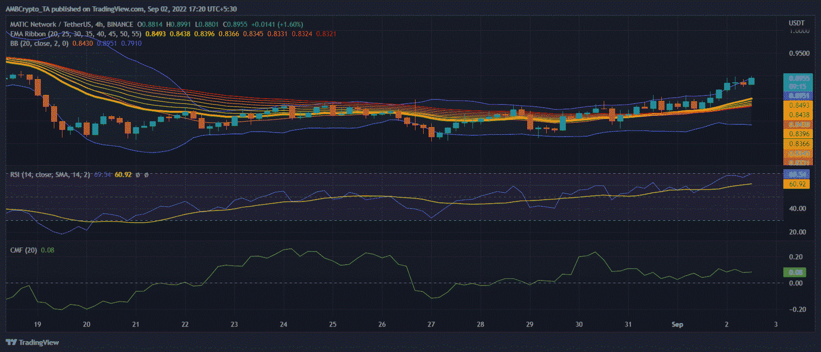Click the TradingView logo icon
Screen dimensions: 821x352
(11, 342)
